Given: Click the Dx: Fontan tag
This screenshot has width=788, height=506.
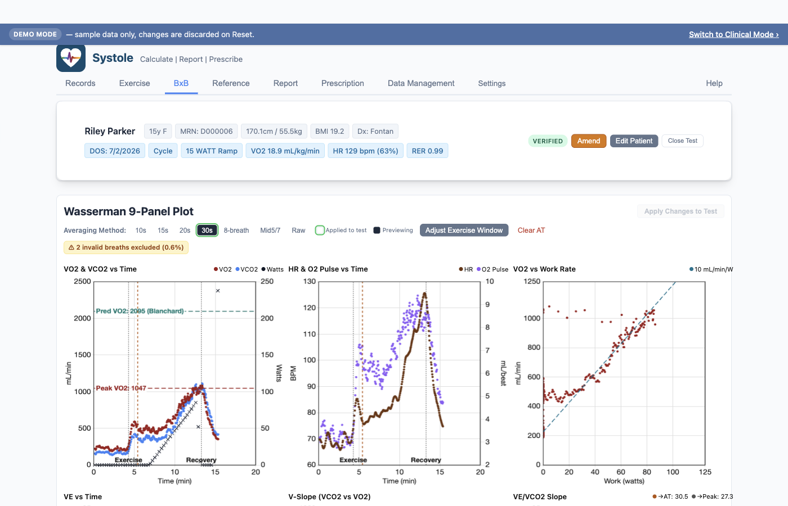Looking at the screenshot, I should click(x=375, y=131).
